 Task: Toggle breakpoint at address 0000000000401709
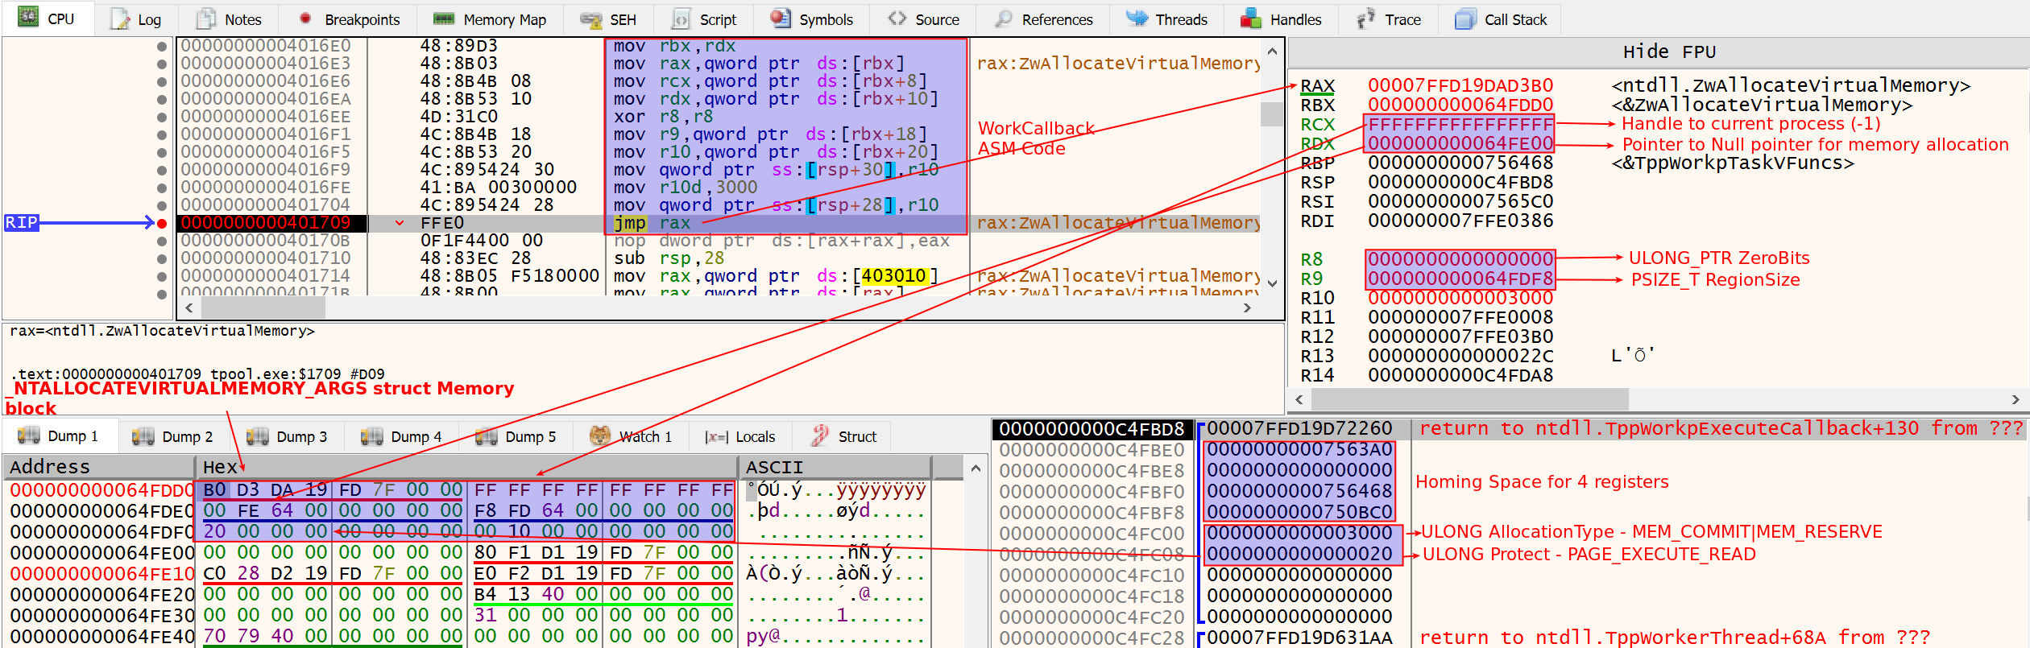click(x=162, y=223)
